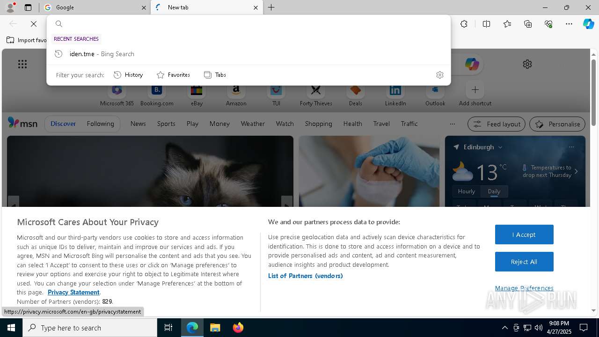Open the Sports category
The width and height of the screenshot is (599, 337).
(166, 124)
